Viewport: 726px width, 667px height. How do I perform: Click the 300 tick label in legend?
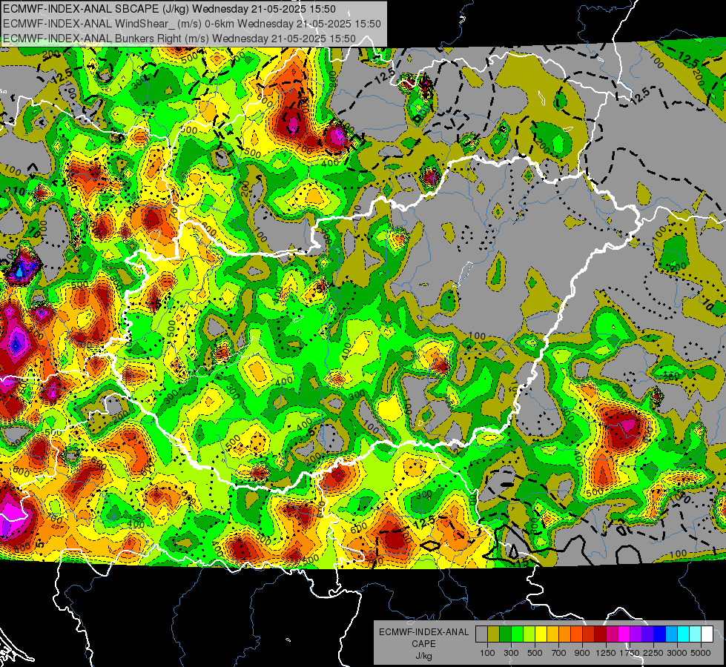pyautogui.click(x=511, y=653)
